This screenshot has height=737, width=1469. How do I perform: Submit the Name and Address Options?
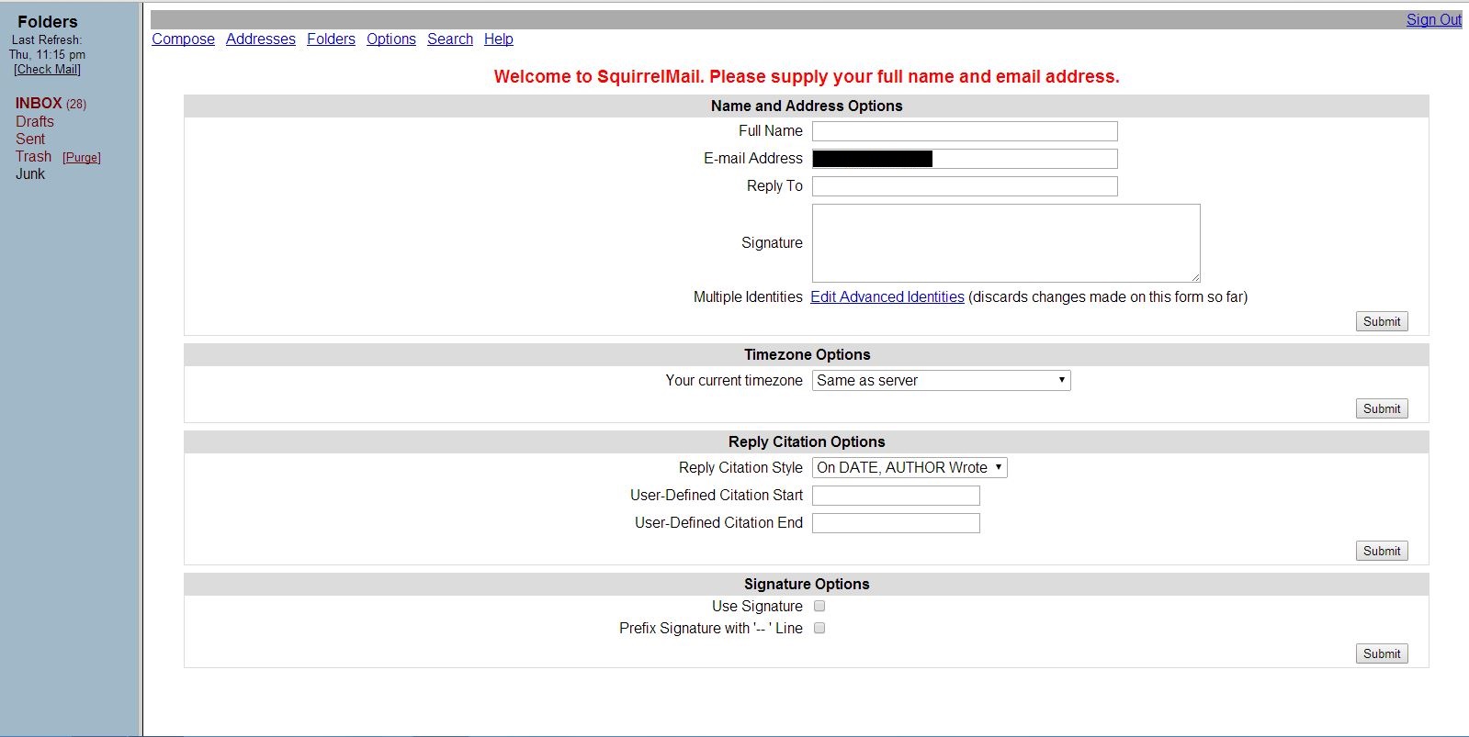(x=1382, y=321)
